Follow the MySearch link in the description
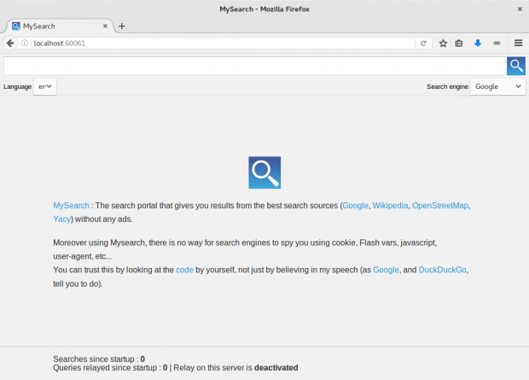 [71, 205]
